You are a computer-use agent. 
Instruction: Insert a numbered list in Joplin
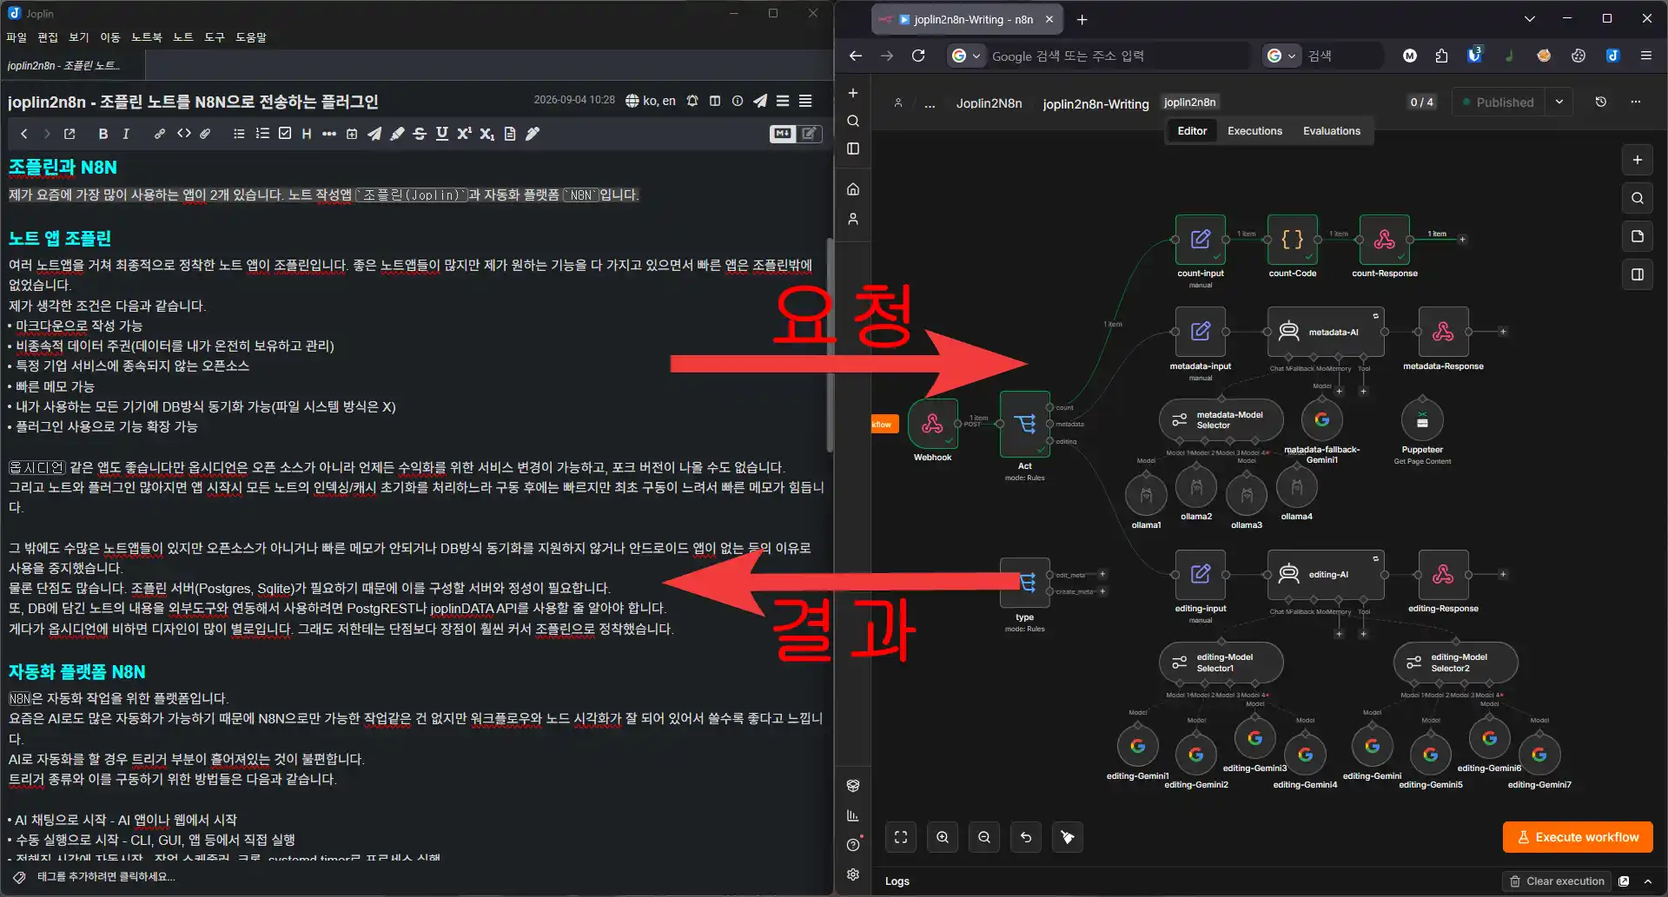click(x=262, y=134)
